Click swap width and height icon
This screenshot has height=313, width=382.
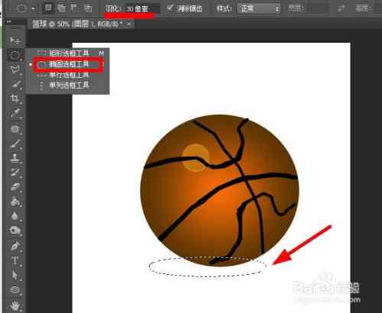341,8
